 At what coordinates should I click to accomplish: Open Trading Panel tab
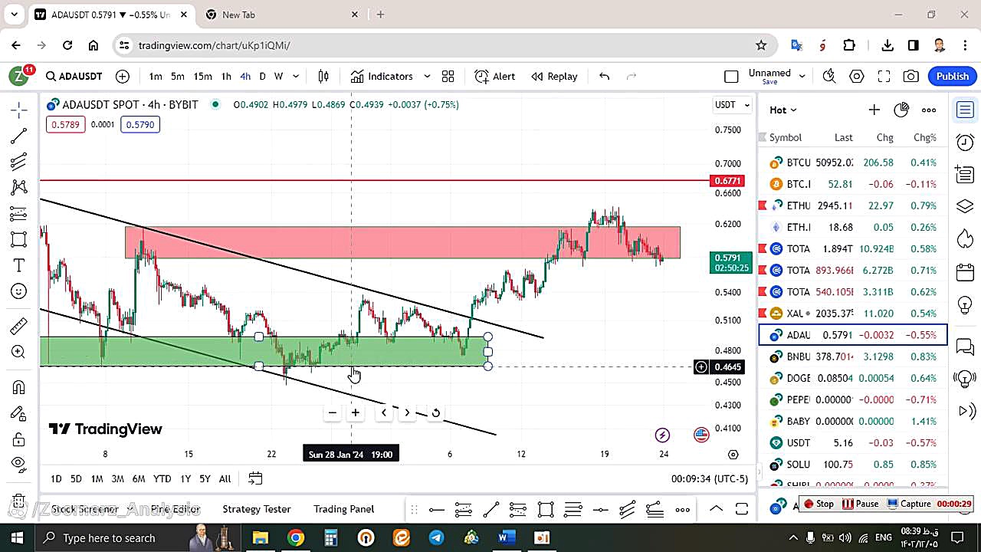pos(343,509)
